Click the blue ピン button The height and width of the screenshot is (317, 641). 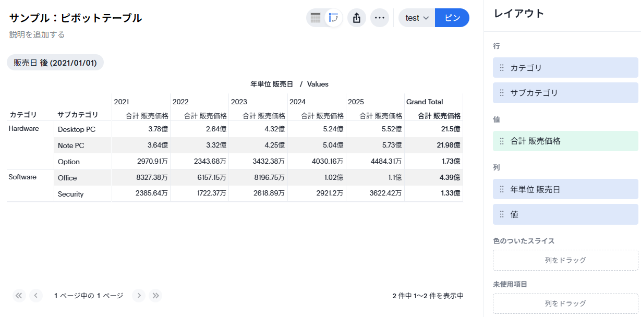(452, 18)
